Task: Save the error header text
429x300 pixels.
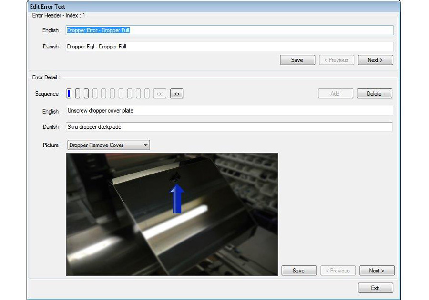Action: coord(297,60)
